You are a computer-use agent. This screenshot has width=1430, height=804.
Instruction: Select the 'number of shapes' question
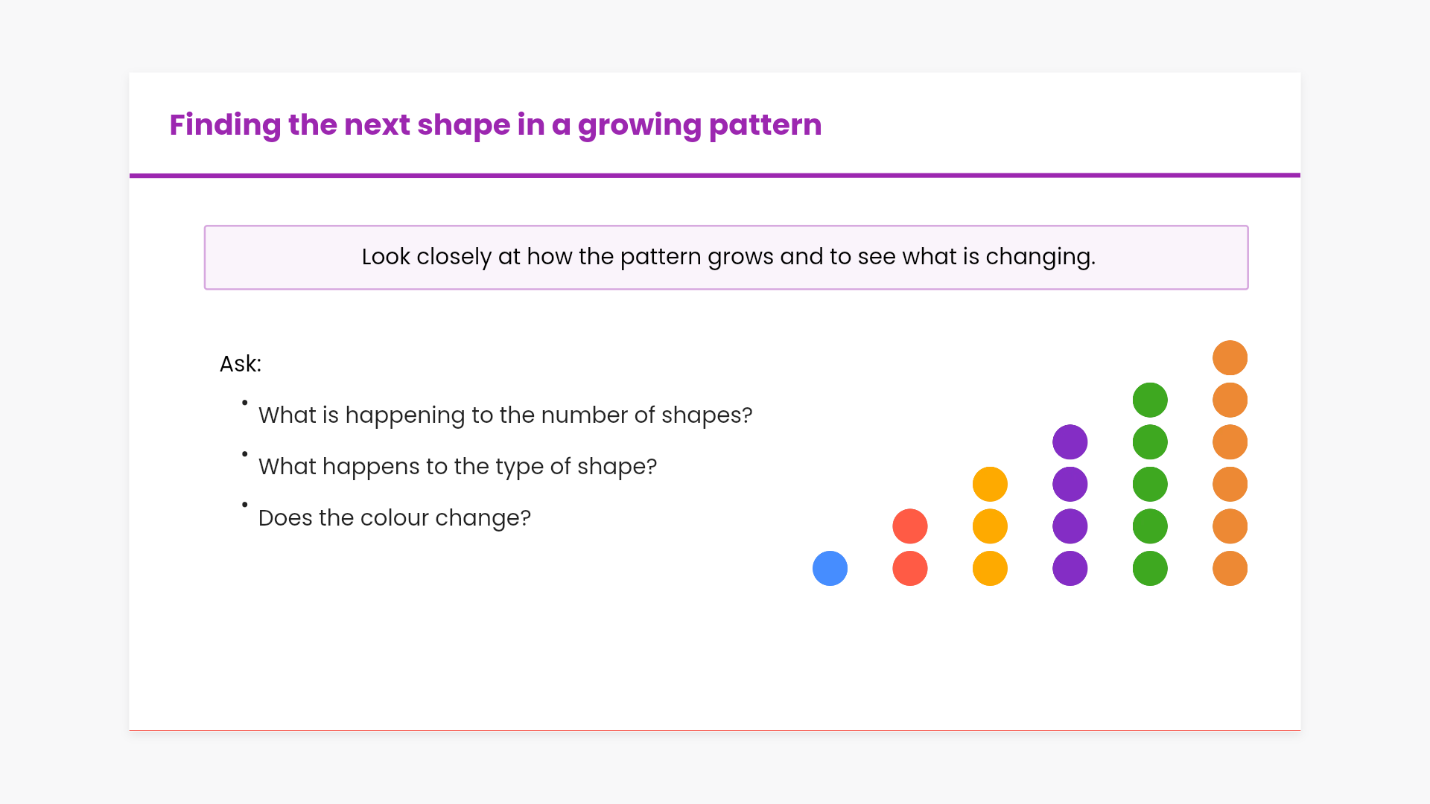click(505, 415)
